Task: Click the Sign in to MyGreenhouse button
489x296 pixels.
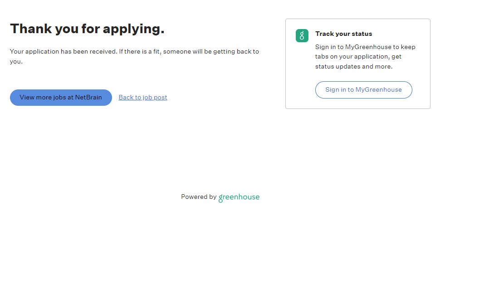Action: click(x=364, y=90)
